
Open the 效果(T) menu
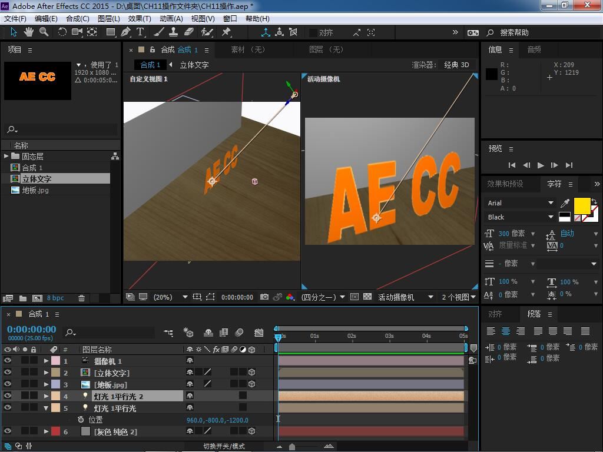[x=140, y=18]
